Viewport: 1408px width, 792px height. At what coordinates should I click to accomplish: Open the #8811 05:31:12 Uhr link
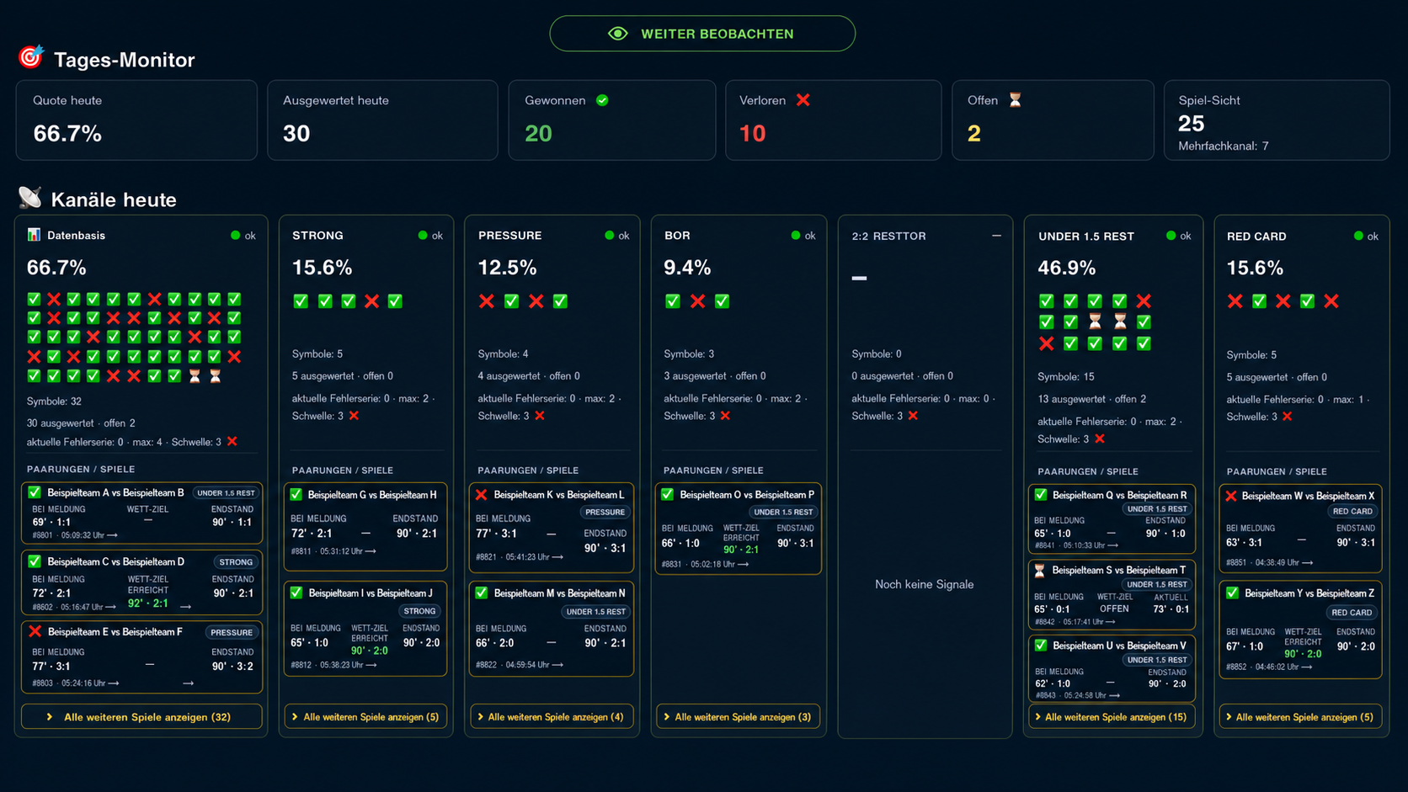pyautogui.click(x=333, y=551)
